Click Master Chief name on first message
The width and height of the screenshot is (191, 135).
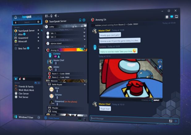tap(104, 31)
